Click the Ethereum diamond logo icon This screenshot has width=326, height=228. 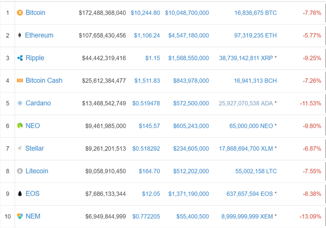click(x=20, y=35)
